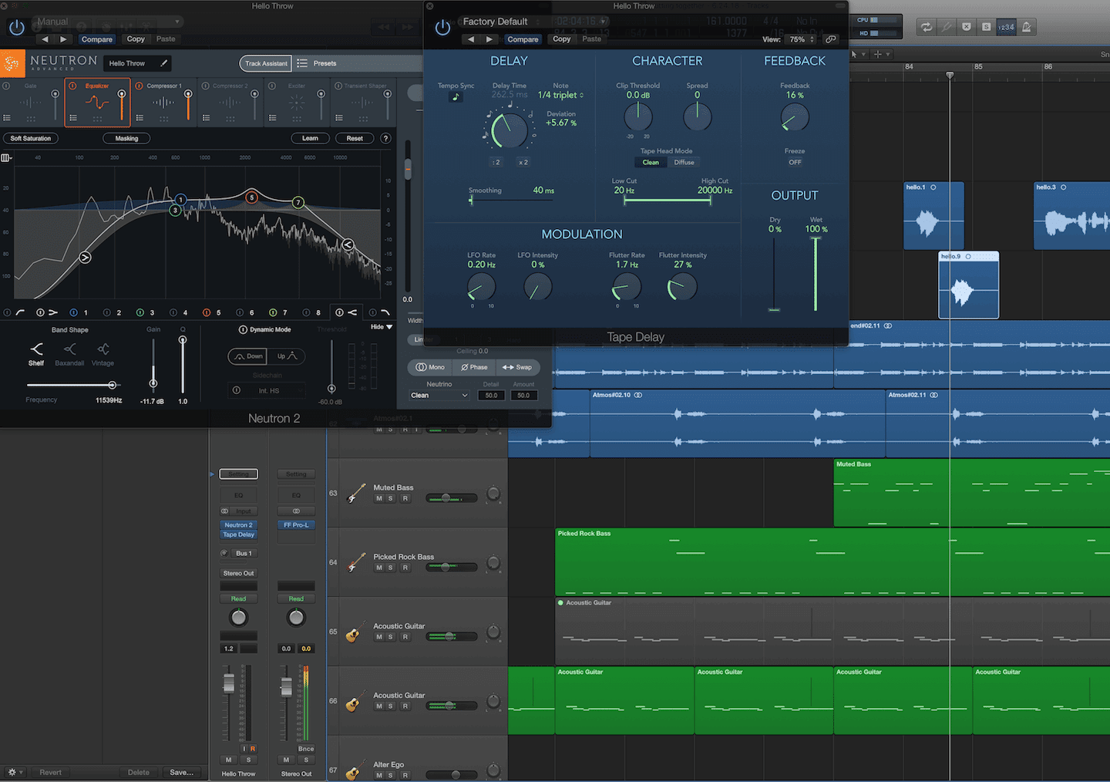Select the Baxandall band shape icon
This screenshot has height=782, width=1110.
(69, 349)
